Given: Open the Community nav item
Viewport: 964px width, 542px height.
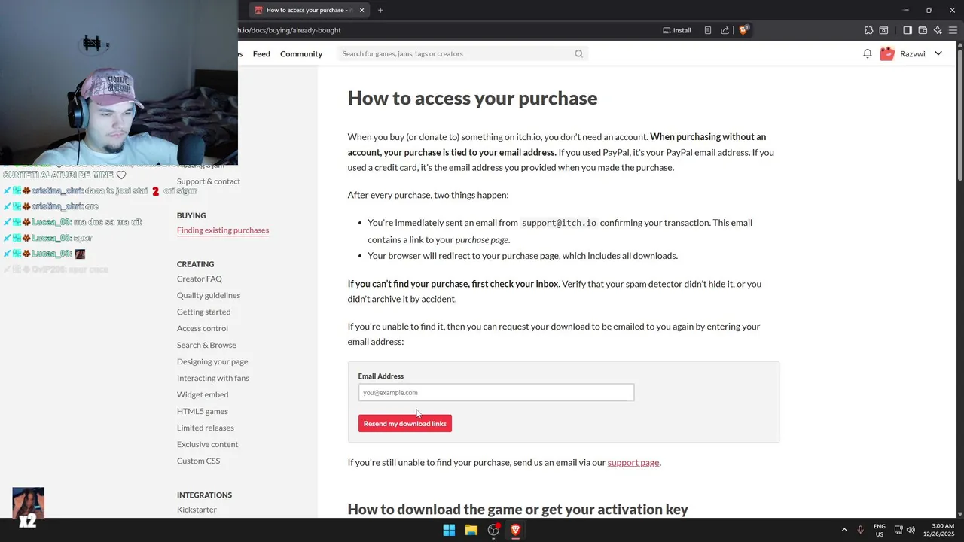Looking at the screenshot, I should (301, 53).
